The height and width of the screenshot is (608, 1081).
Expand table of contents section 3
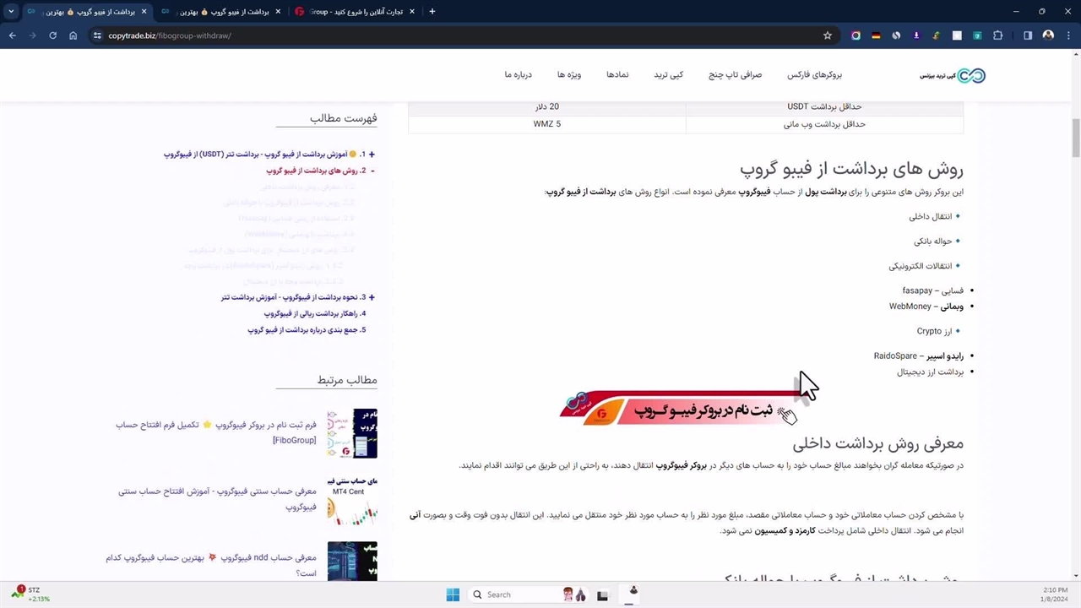(372, 297)
